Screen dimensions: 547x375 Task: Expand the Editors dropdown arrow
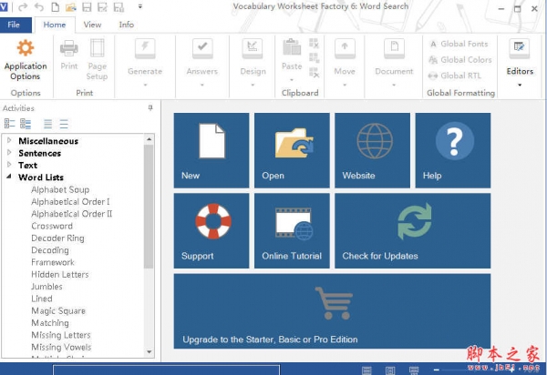tap(520, 85)
